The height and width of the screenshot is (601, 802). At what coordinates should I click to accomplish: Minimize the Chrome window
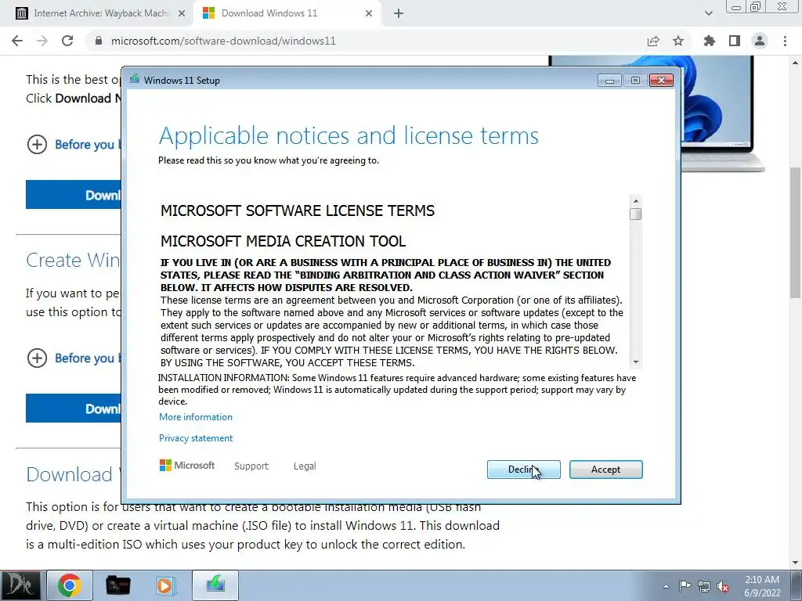[x=736, y=6]
